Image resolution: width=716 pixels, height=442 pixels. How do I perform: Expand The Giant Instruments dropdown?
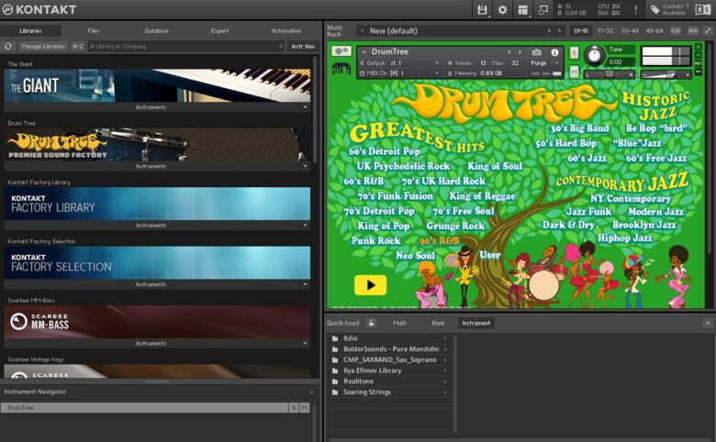(305, 107)
